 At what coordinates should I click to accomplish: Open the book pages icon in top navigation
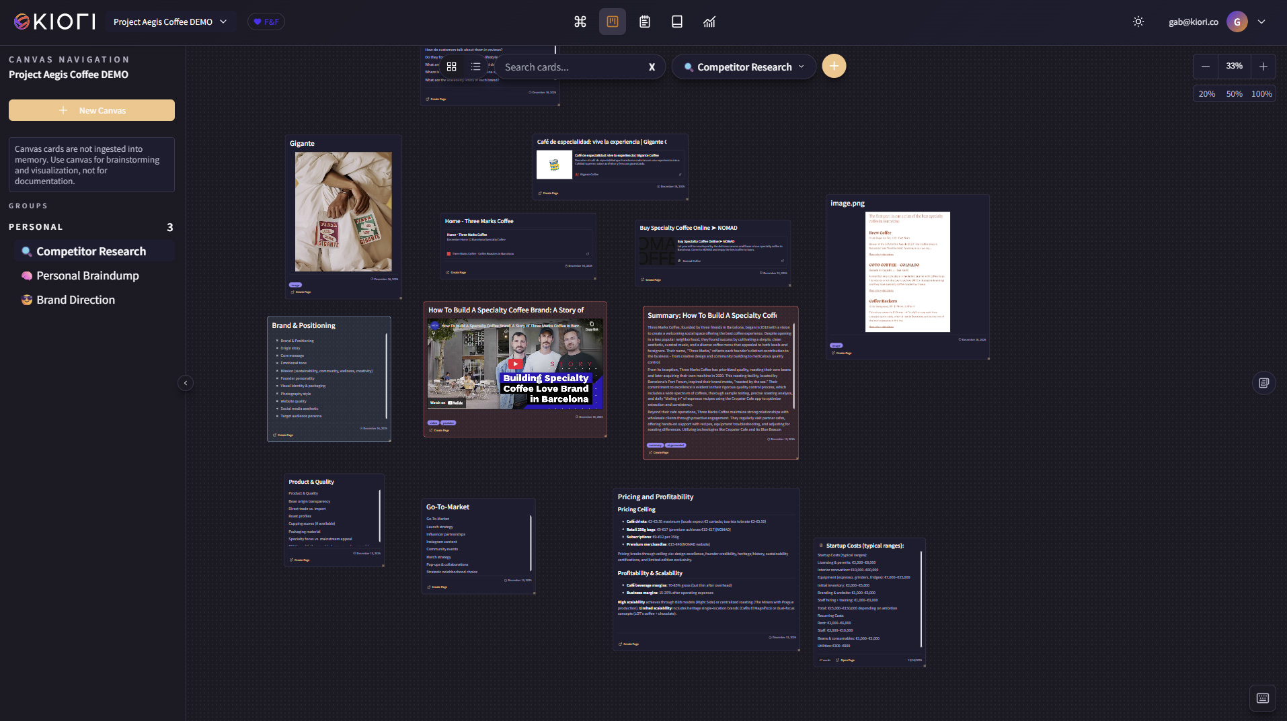point(677,22)
